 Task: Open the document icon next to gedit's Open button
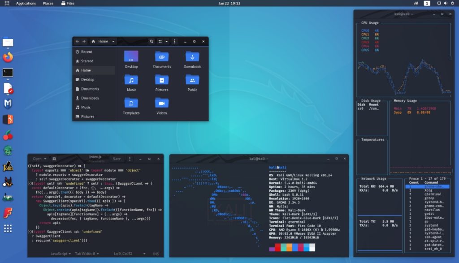coord(55,159)
